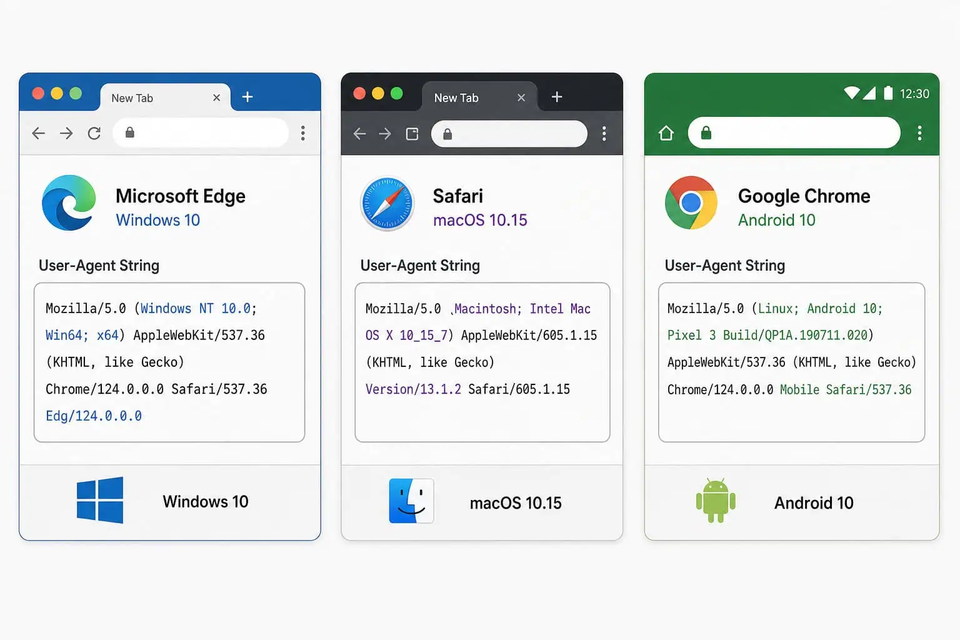Open the three-dot menu in Chrome Android window
Screen dimensions: 960x640
(x=919, y=132)
